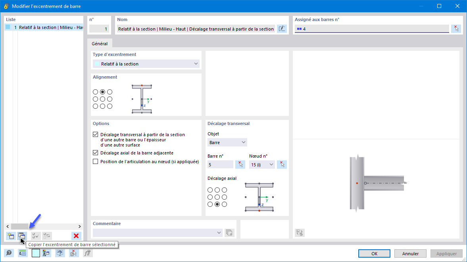
Task: Toggle the Décalage transversal à partir de la section checkbox
Action: (x=95, y=135)
